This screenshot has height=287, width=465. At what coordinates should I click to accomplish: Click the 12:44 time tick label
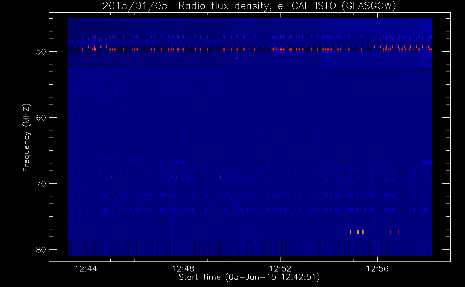pyautogui.click(x=86, y=269)
